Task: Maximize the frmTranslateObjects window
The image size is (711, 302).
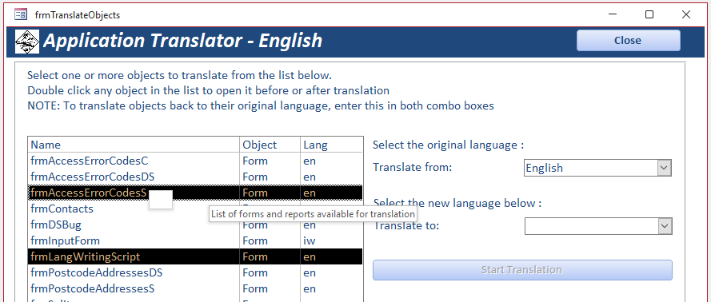Action: [x=649, y=14]
